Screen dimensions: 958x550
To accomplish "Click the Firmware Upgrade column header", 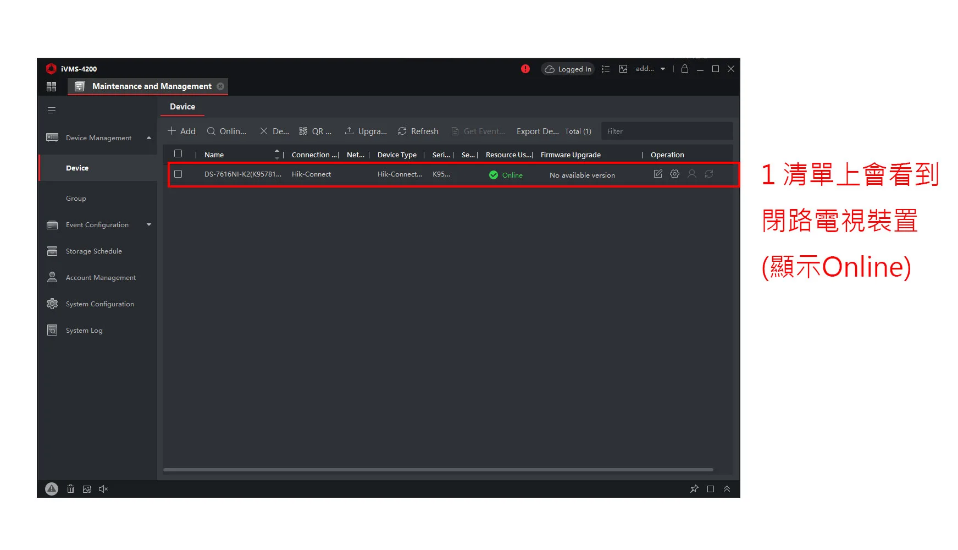I will click(x=571, y=155).
